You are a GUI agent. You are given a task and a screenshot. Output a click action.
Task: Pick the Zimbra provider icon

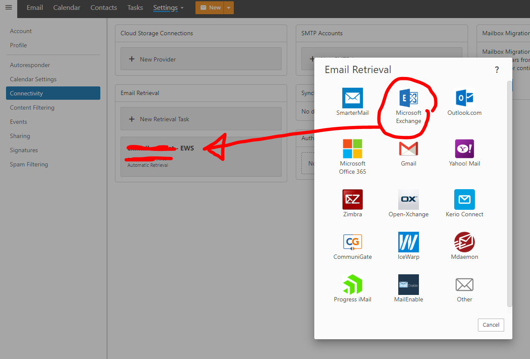point(353,199)
